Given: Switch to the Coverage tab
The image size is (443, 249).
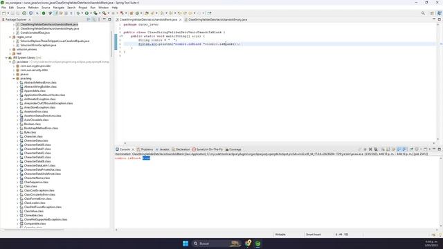Looking at the screenshot, I should coord(233,149).
